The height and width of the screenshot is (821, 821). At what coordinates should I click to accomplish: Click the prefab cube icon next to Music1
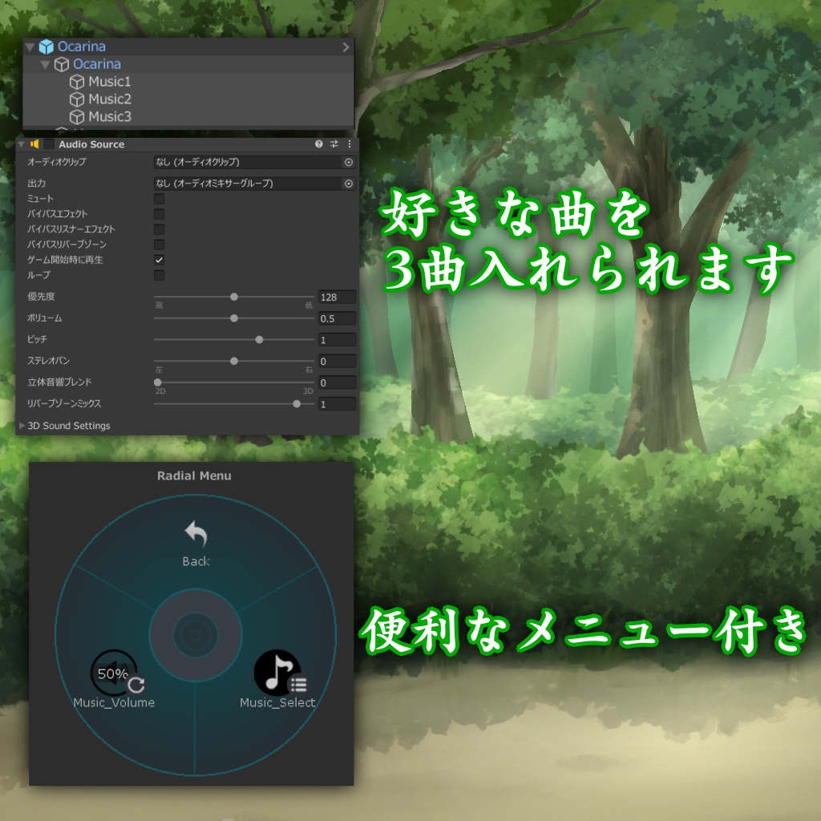click(77, 82)
